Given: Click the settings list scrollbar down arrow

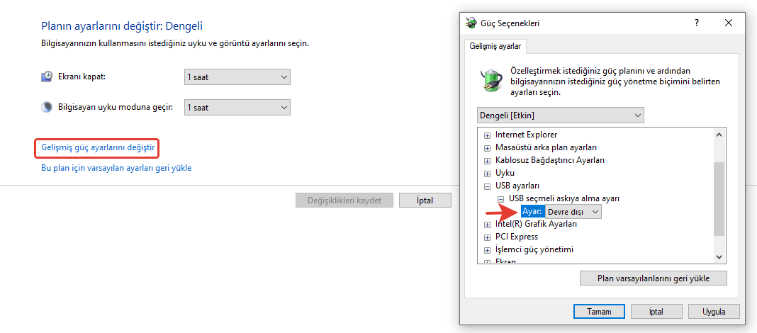Looking at the screenshot, I should click(719, 257).
